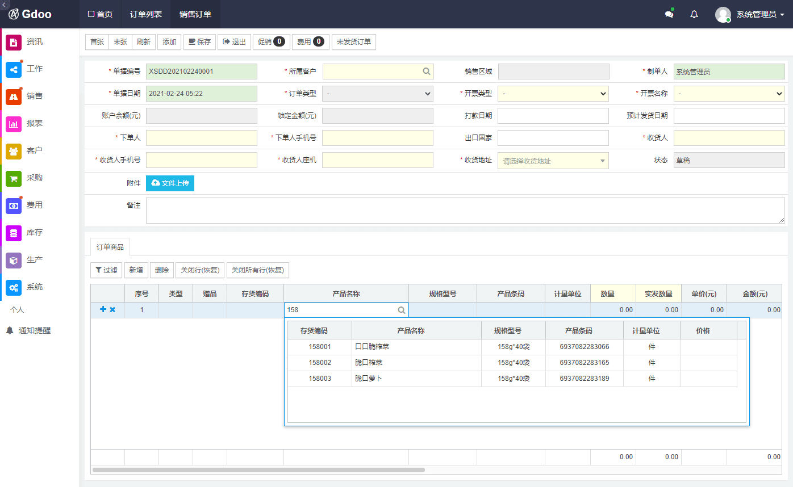The width and height of the screenshot is (793, 487).
Task: Open the notification bell in top bar
Action: pos(694,14)
